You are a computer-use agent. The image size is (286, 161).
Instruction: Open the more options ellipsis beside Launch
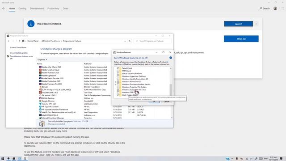(256, 24)
